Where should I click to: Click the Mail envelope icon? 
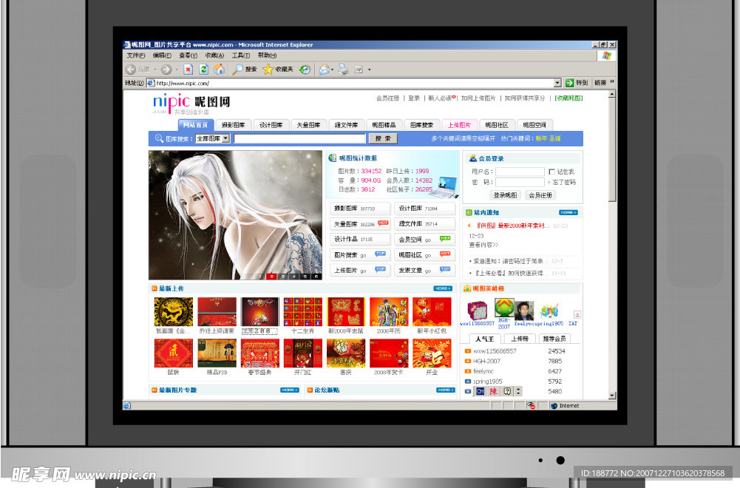coord(325,70)
